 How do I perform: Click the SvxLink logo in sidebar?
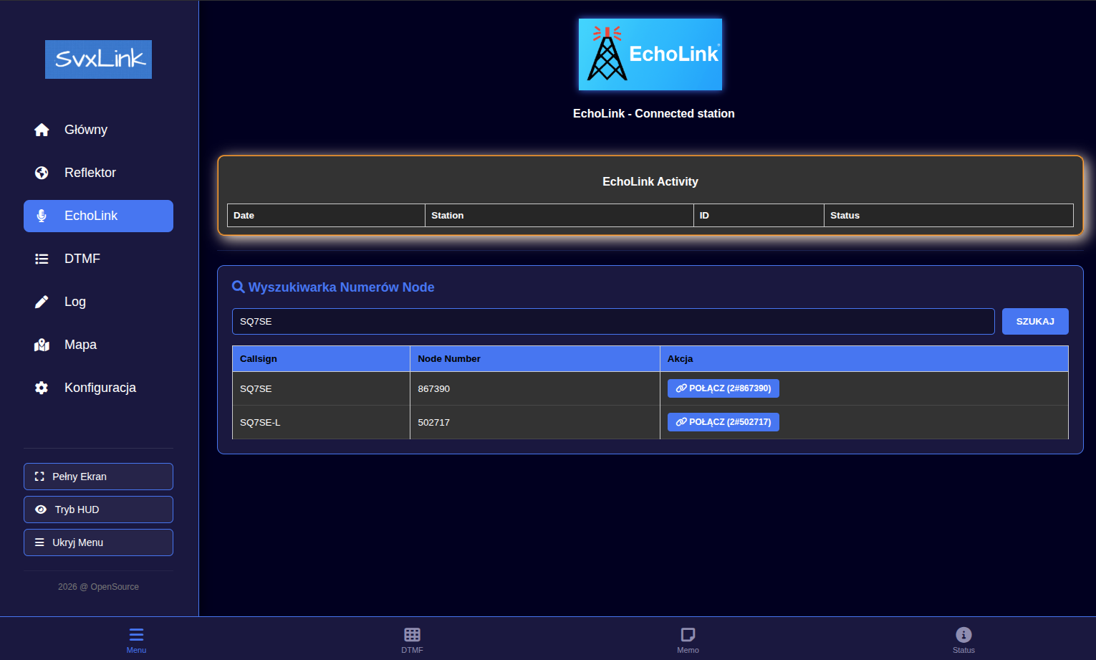[98, 59]
